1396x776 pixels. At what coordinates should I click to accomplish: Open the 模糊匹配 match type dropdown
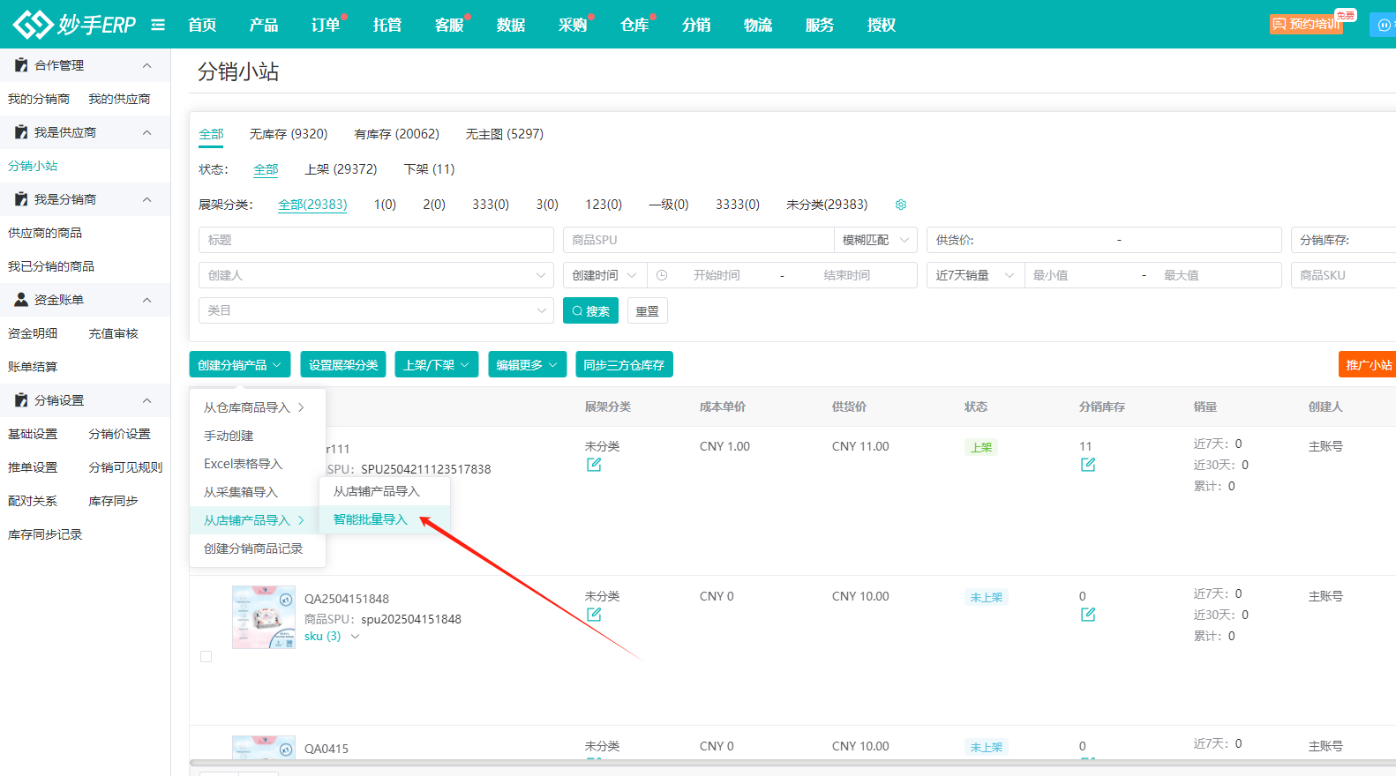point(875,240)
